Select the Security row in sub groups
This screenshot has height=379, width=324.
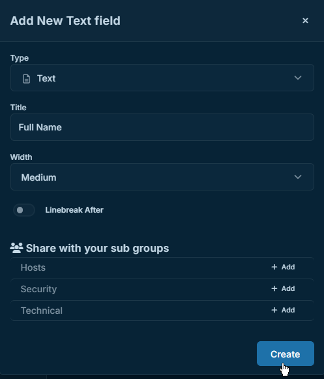point(162,289)
